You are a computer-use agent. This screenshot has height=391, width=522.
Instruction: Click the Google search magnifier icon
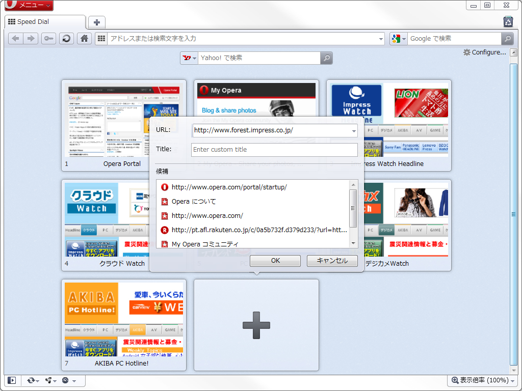coord(507,38)
